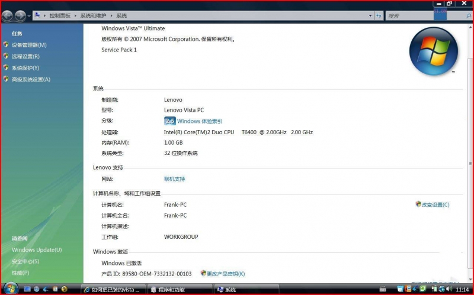Click the vertical scrollbar of system page
474x295 pixels.
[470, 163]
